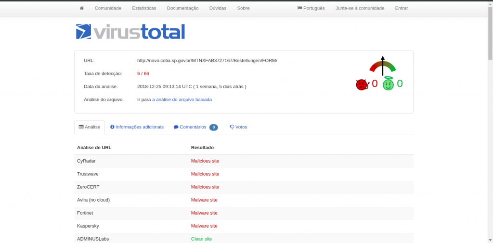Click Junte-se à comunidade link
The height and width of the screenshot is (243, 493).
point(360,8)
